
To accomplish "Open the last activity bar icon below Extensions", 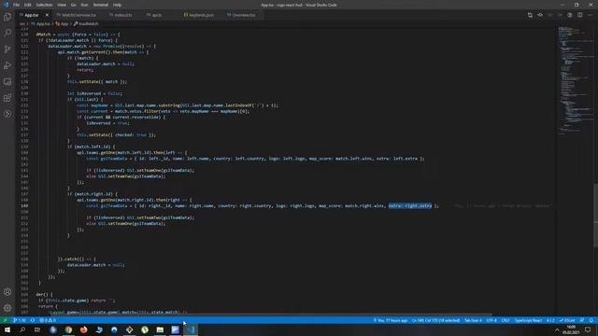I will [7, 114].
